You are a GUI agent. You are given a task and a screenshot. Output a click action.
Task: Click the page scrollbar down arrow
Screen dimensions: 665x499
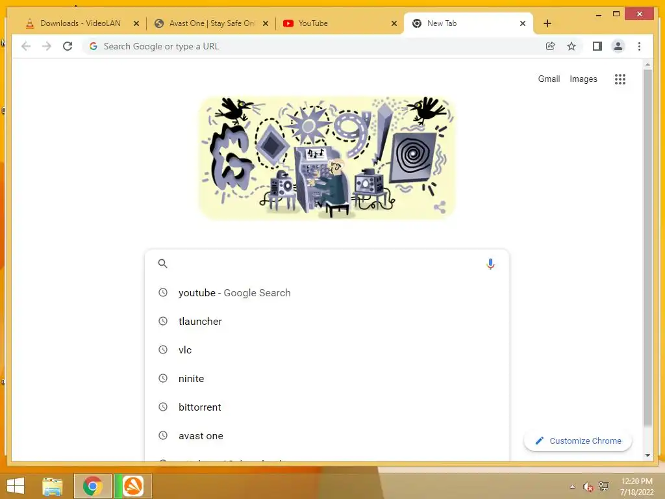click(647, 455)
